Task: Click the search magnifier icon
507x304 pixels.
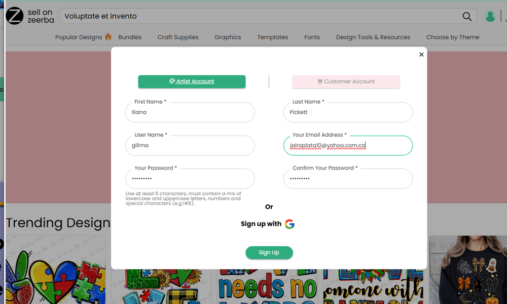Action: [467, 17]
